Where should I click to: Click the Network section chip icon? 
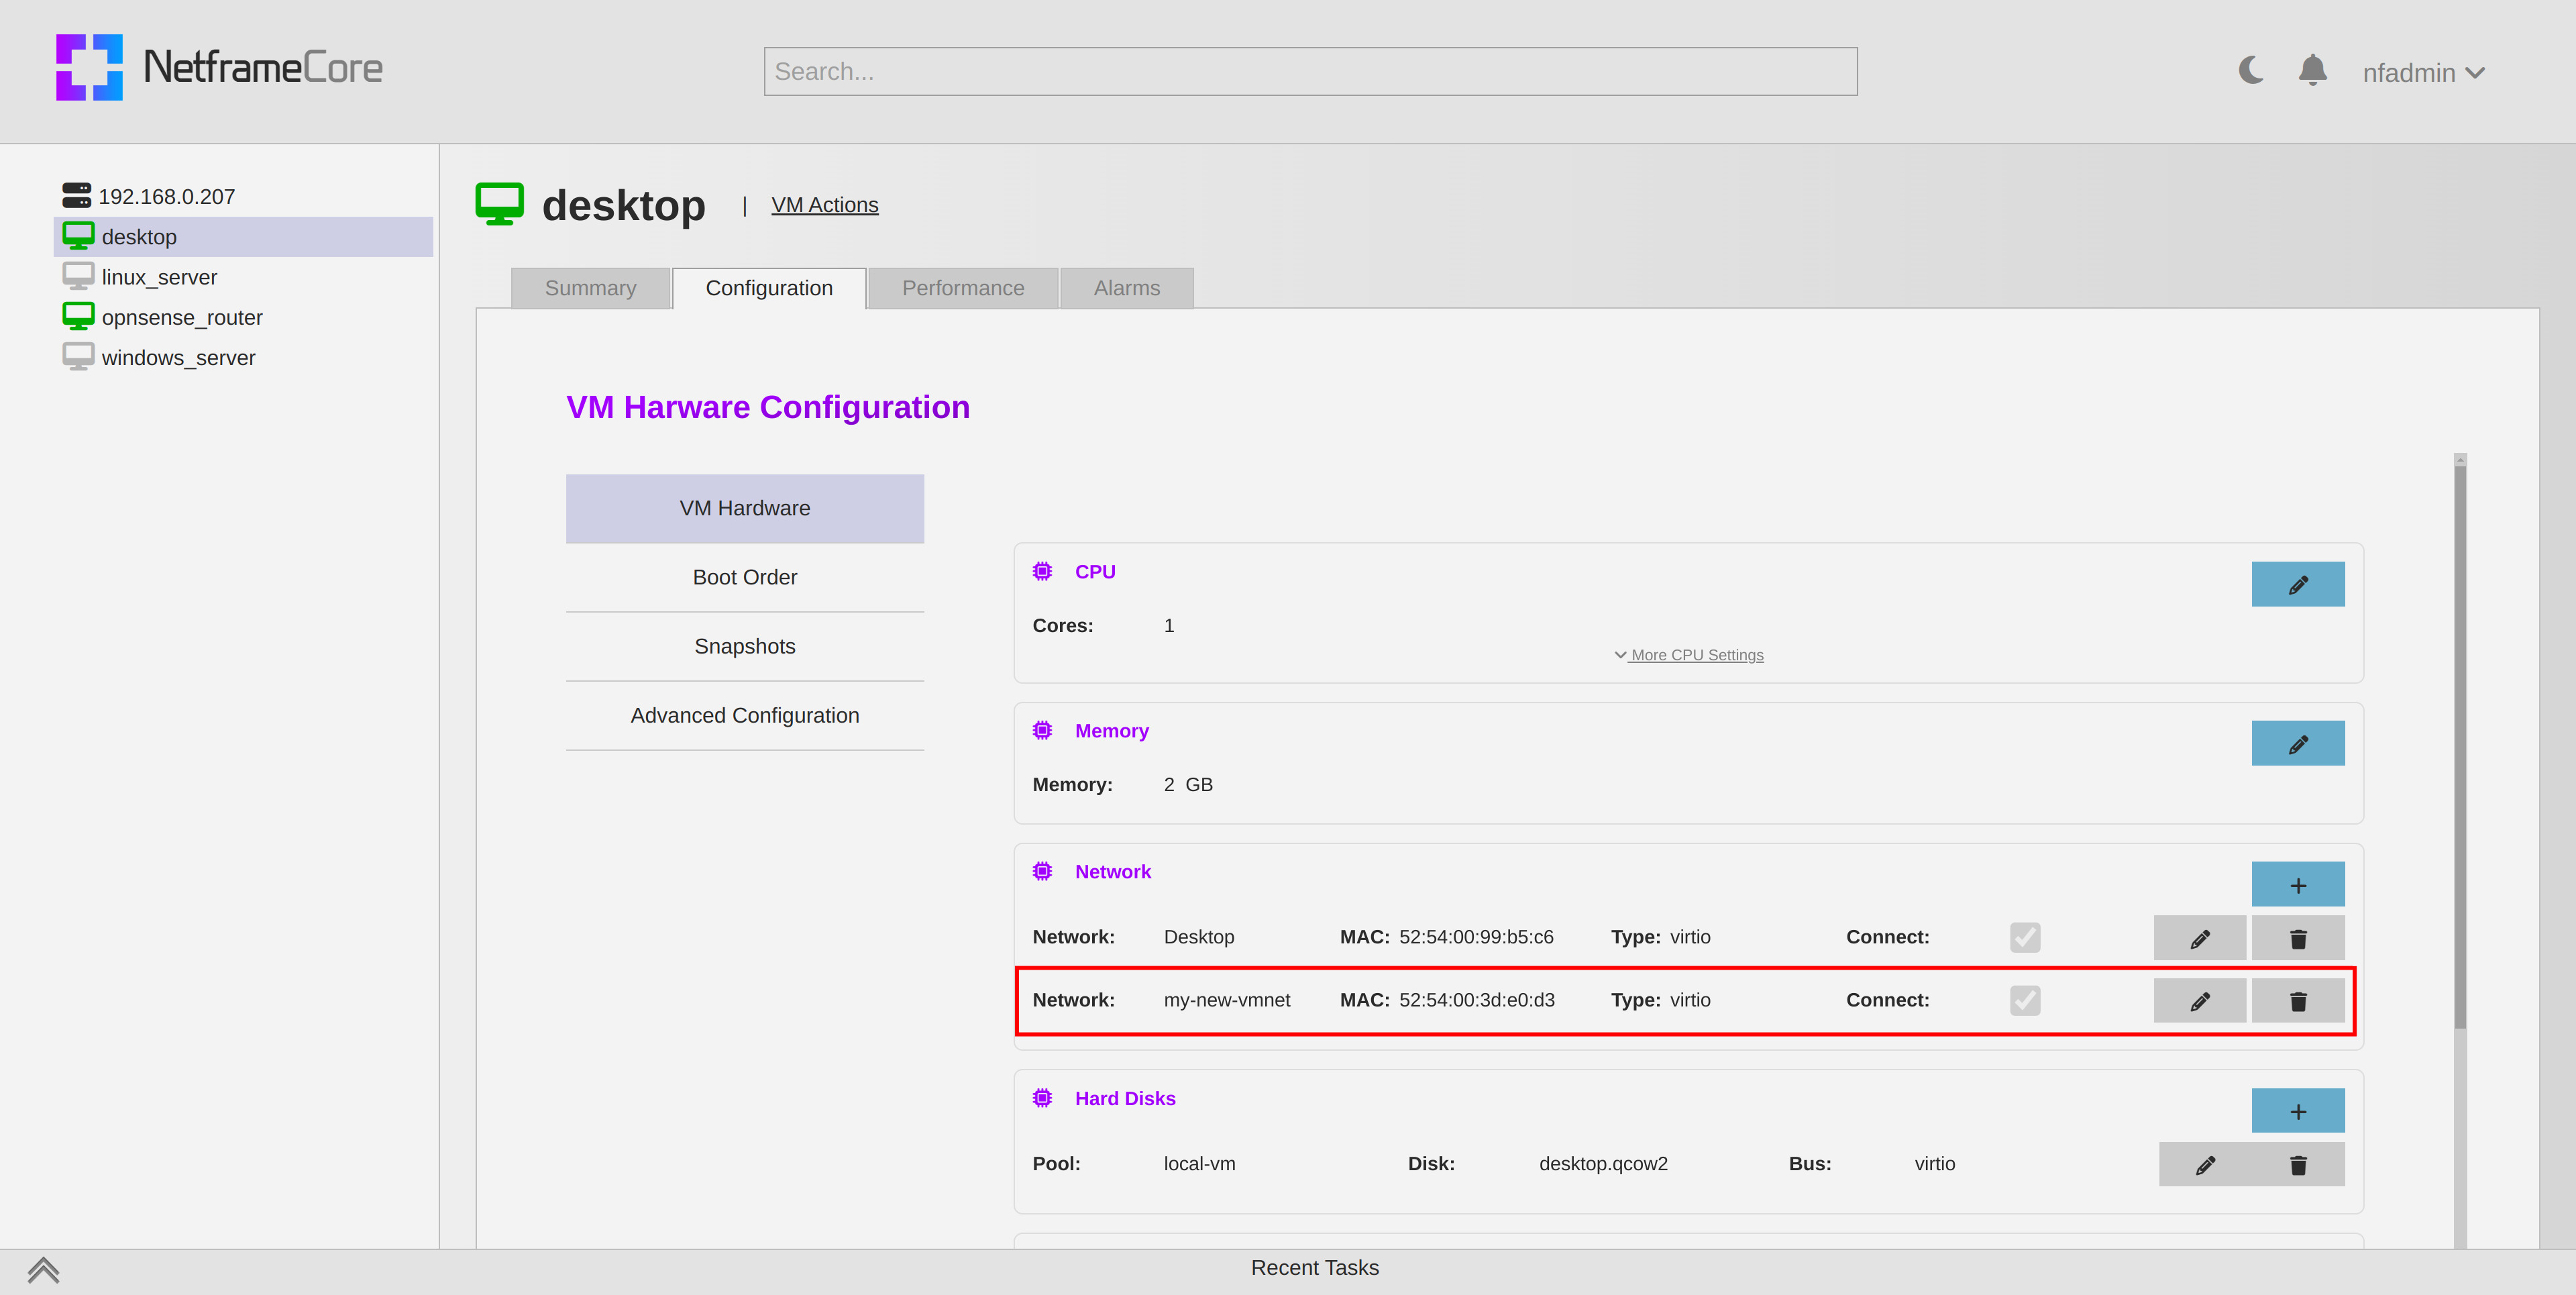click(1042, 871)
